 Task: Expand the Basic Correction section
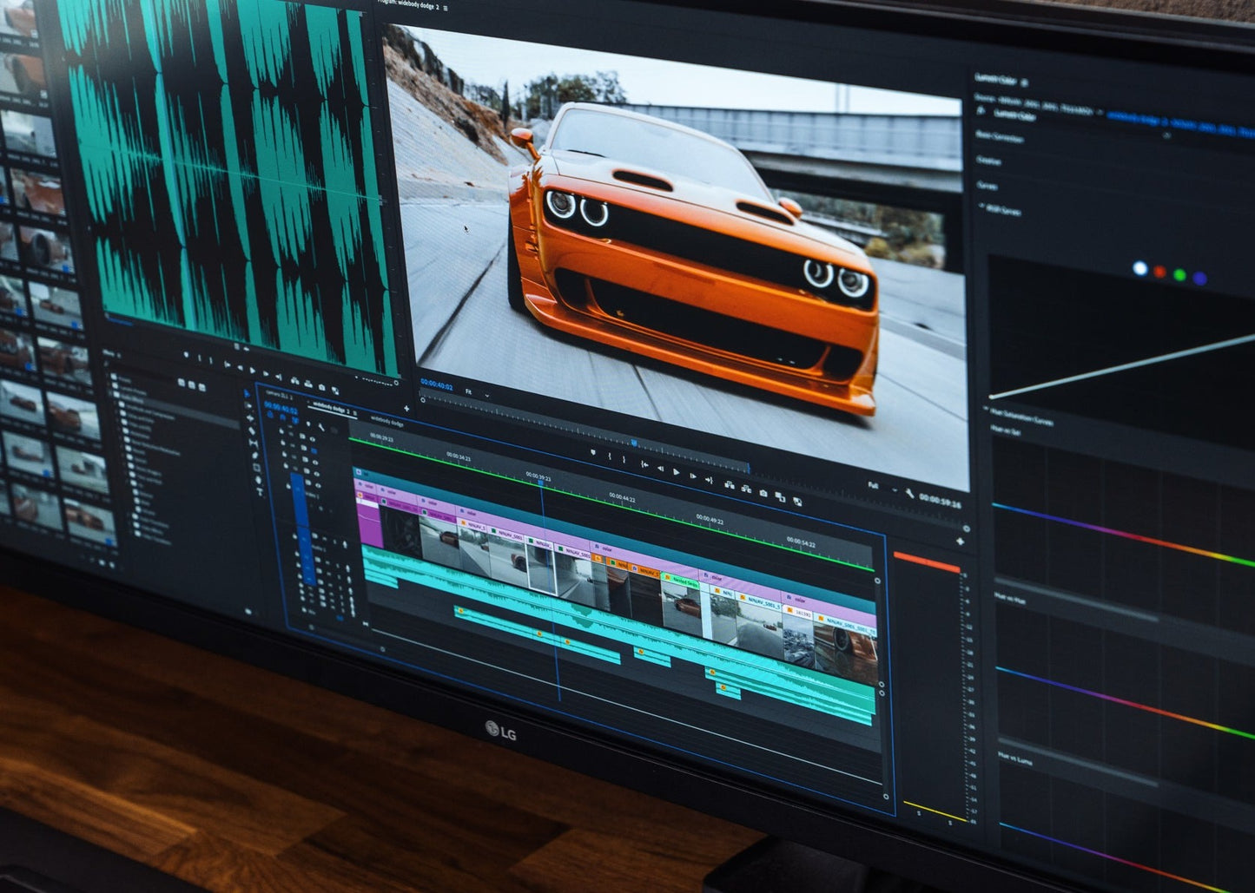[999, 137]
